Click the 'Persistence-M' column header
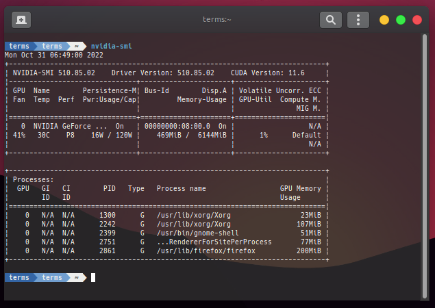The height and width of the screenshot is (308, 435). click(x=110, y=90)
